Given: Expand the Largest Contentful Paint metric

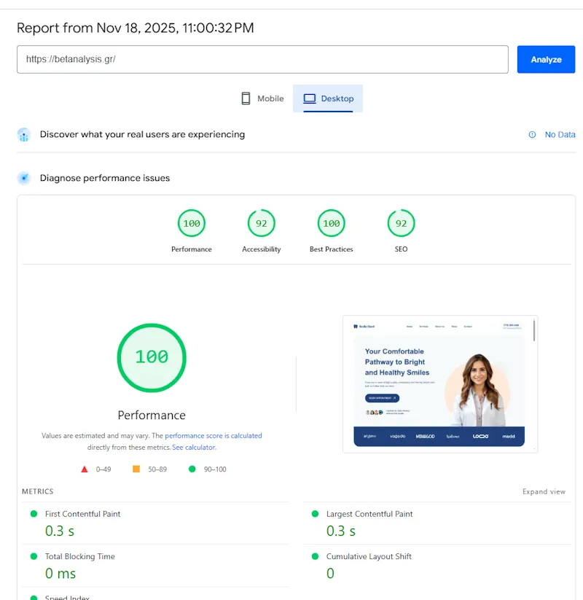Looking at the screenshot, I should 369,514.
